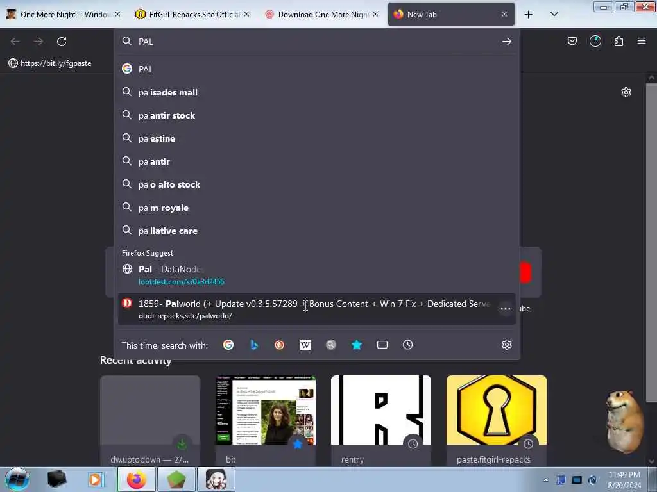Open new tab page personalize gear

point(626,92)
